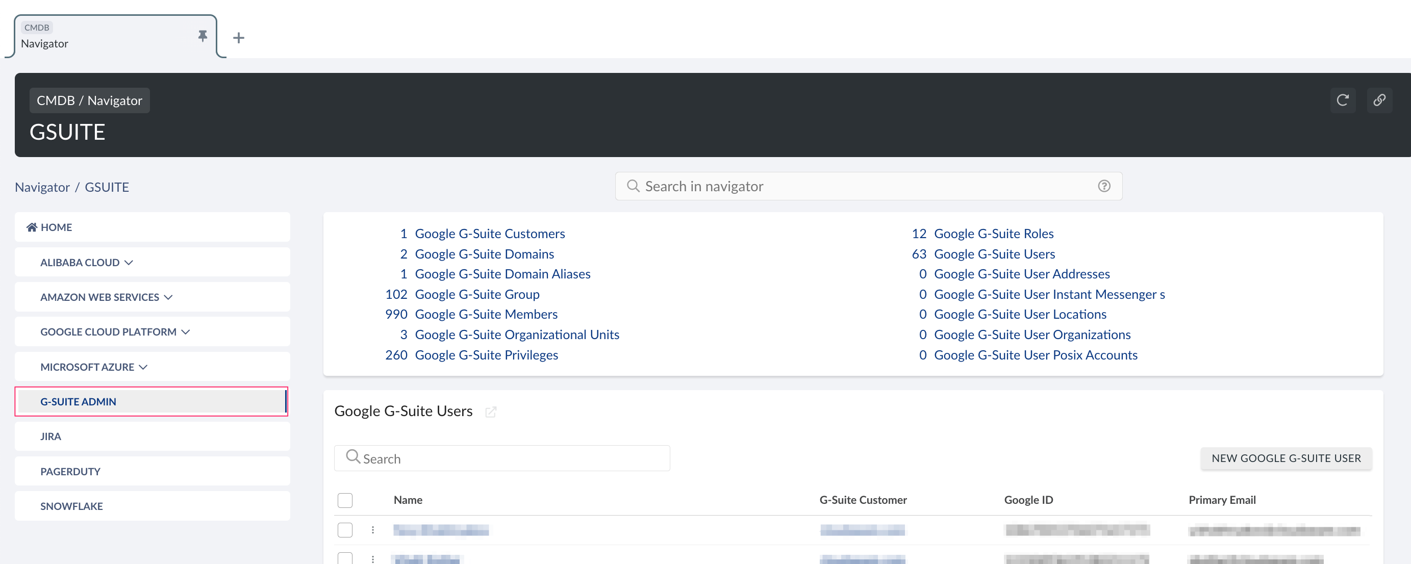Click the 63 users count
Viewport: 1411px width, 564px height.
(x=919, y=254)
